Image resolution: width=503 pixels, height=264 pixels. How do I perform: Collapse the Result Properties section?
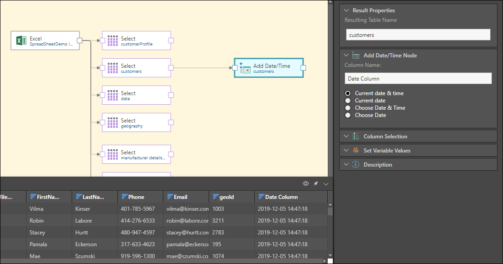[346, 10]
